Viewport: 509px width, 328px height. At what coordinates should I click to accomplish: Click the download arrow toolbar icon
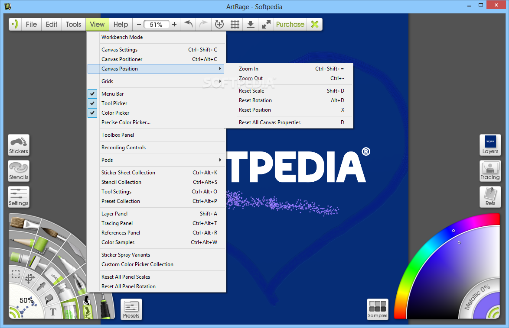(x=251, y=24)
